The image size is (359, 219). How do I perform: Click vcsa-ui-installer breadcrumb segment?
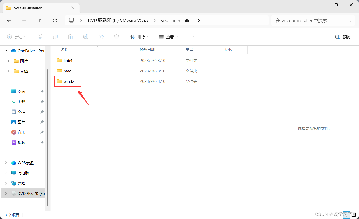click(176, 20)
